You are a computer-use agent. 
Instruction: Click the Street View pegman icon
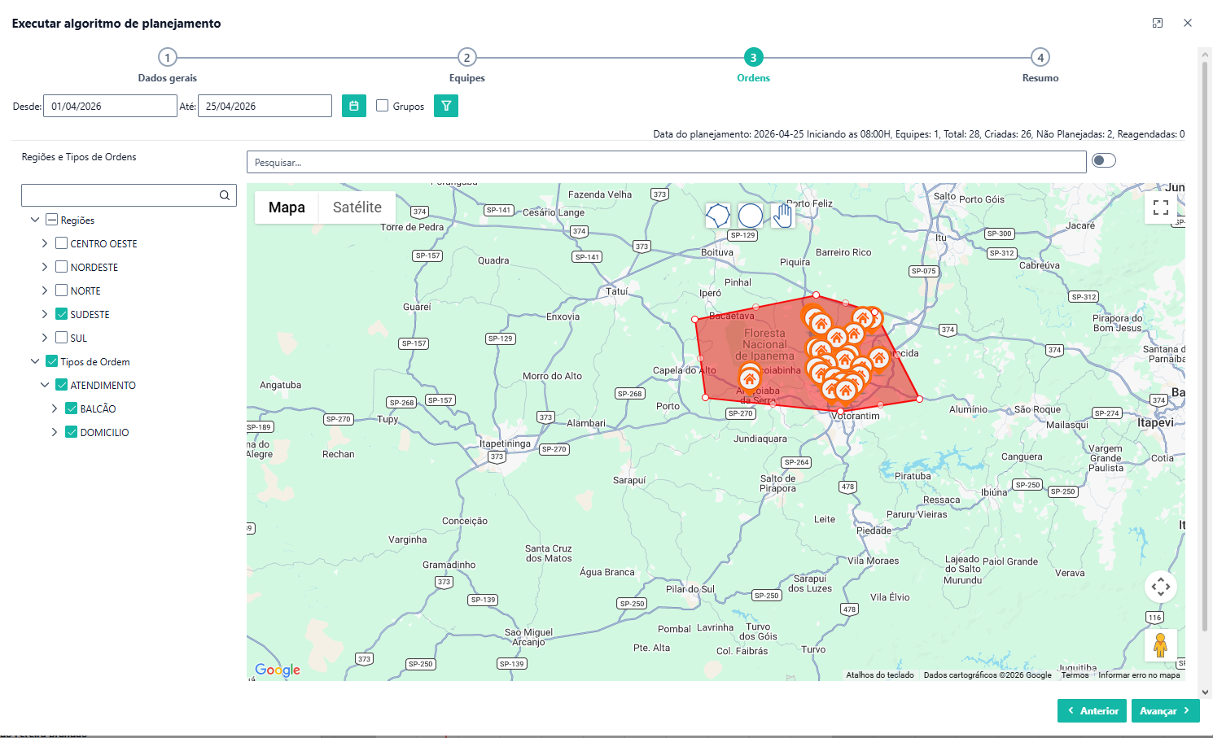(x=1161, y=645)
